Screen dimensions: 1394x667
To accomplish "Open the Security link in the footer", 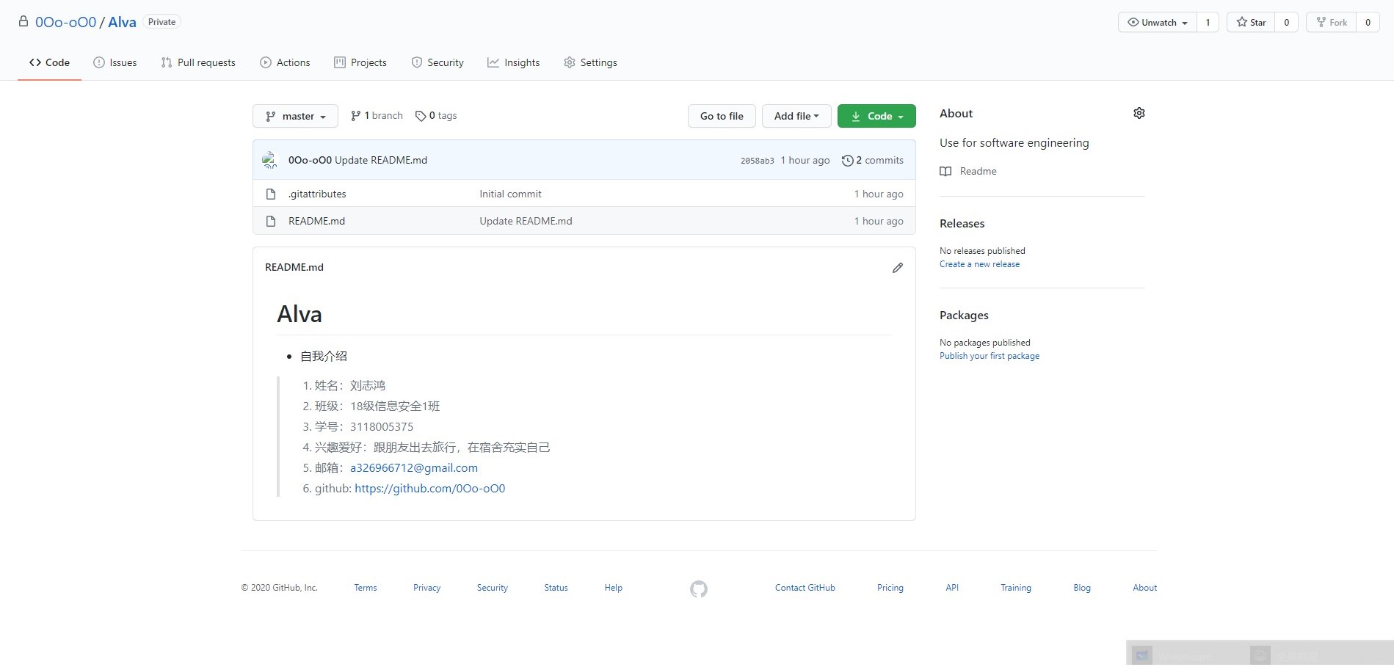I will click(x=493, y=588).
